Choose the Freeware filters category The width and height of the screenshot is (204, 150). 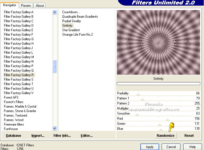[x=14, y=124]
